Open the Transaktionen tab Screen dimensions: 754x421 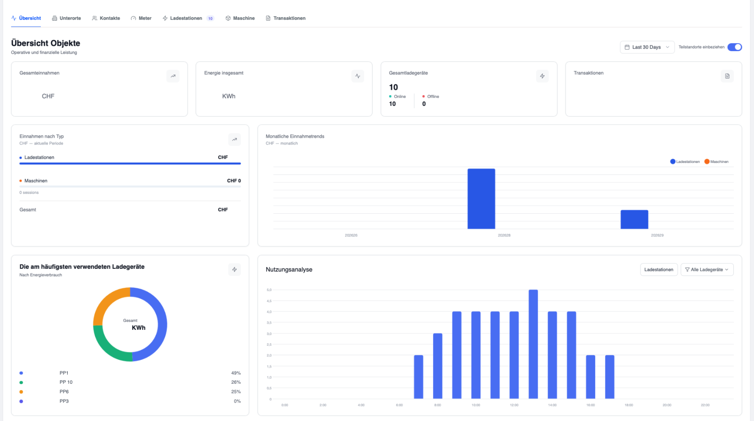[285, 18]
